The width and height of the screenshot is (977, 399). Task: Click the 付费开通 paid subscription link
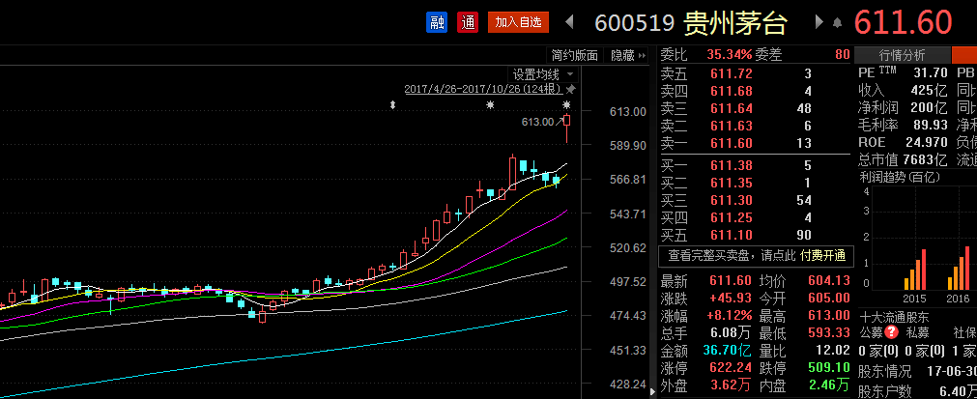coord(822,255)
